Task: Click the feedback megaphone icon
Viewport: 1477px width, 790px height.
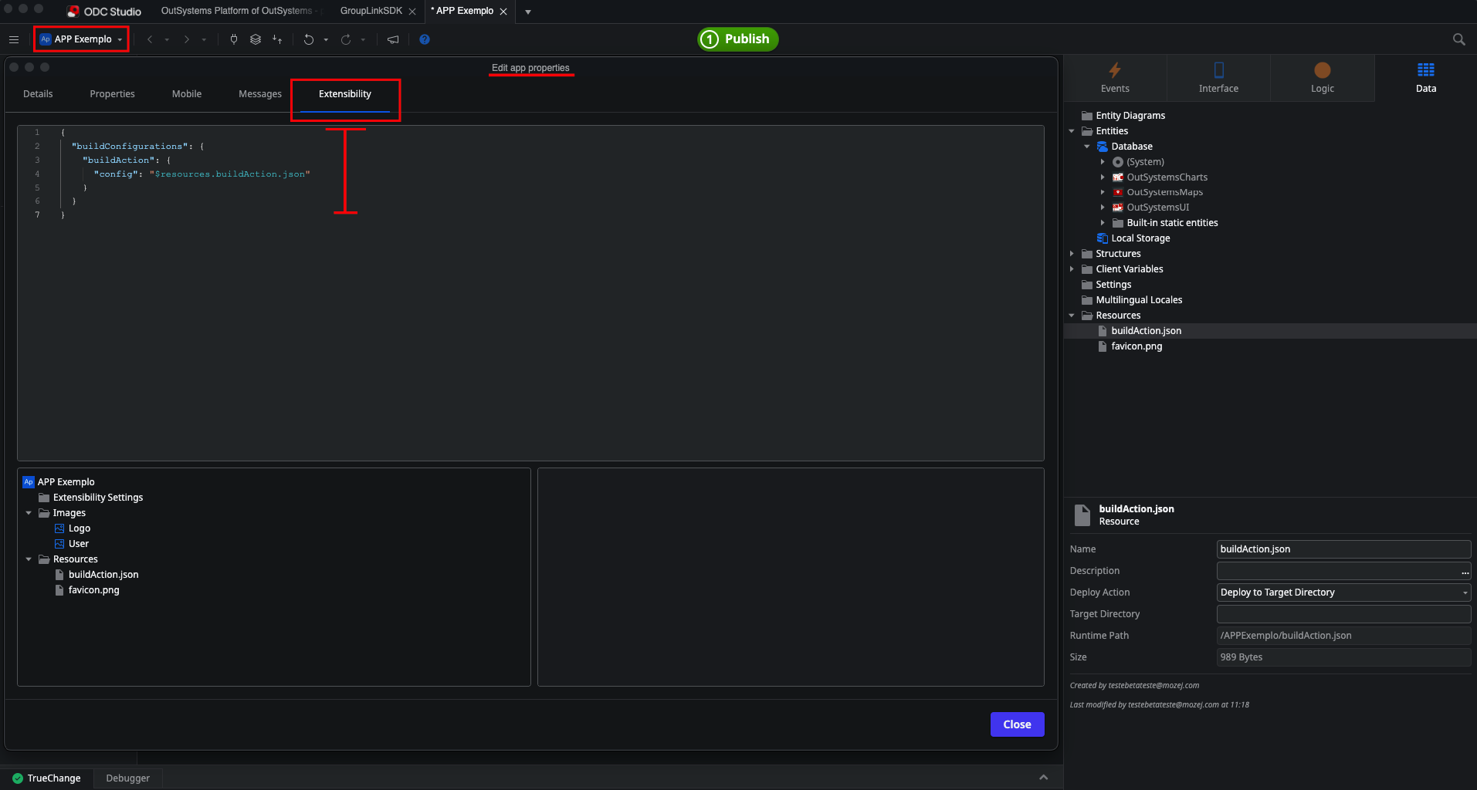Action: point(393,39)
